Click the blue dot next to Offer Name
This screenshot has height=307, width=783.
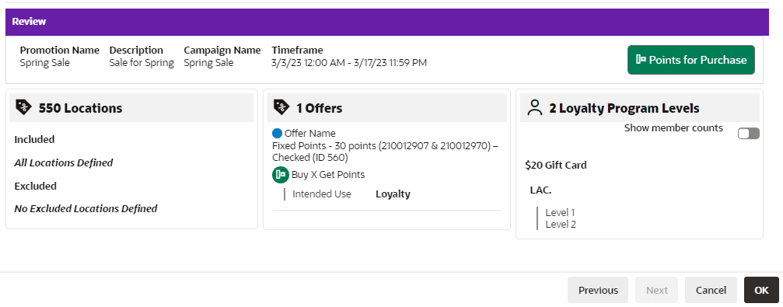277,133
